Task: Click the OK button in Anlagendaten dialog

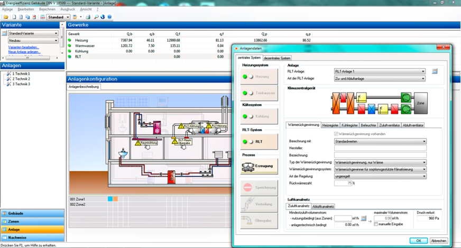Action: [418, 241]
